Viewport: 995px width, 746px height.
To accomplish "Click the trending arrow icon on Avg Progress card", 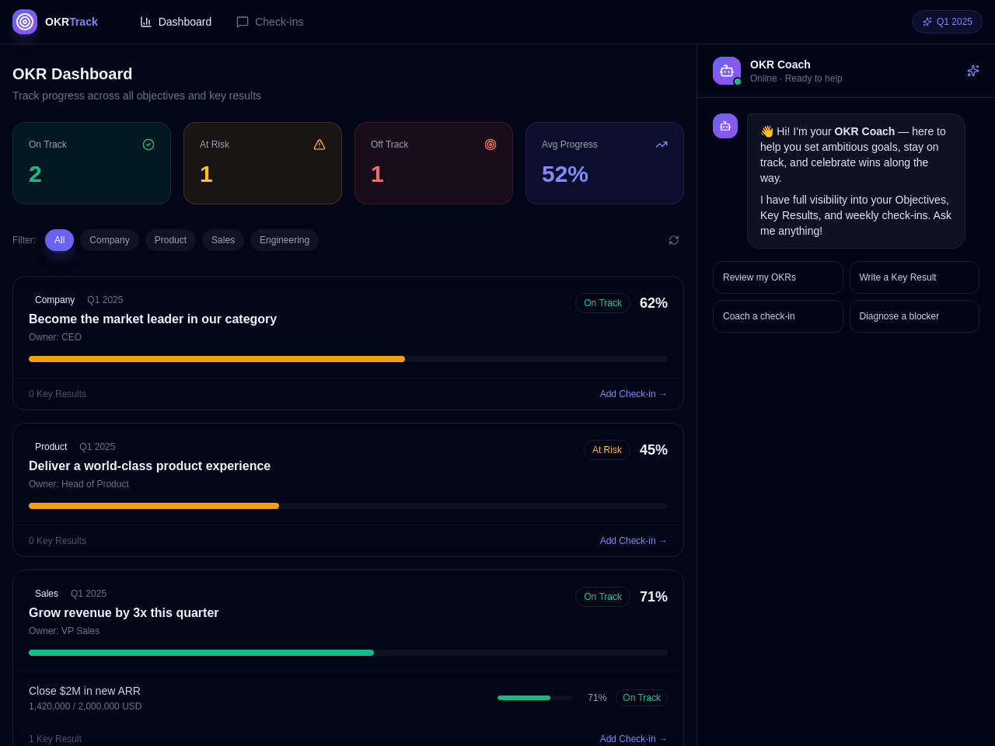I will coord(662,145).
